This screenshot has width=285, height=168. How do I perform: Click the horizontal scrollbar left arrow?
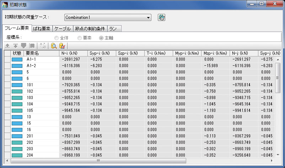pos(7,161)
